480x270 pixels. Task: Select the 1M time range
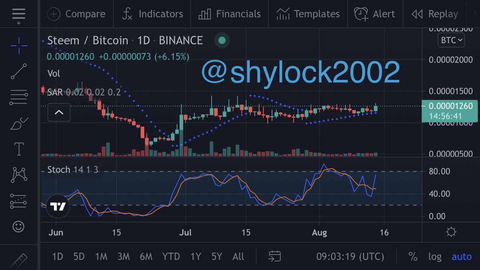pos(101,257)
